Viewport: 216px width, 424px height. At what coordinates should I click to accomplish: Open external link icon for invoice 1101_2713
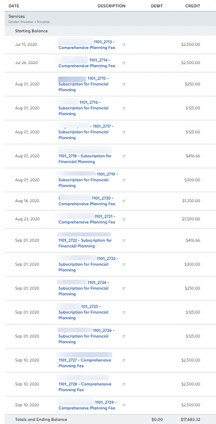(124, 45)
